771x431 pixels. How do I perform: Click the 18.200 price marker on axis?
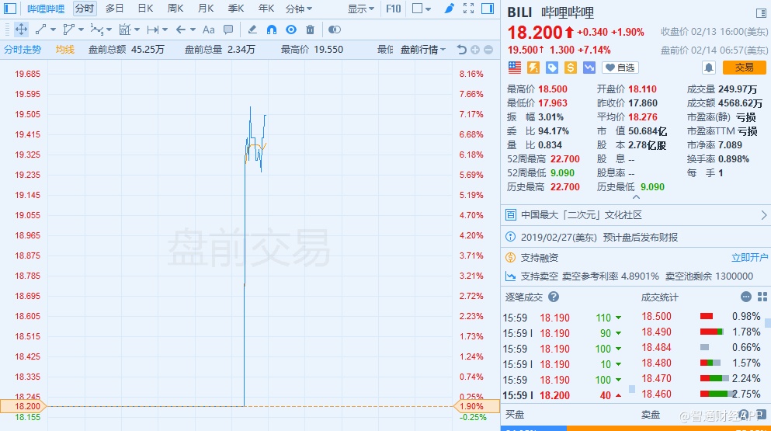click(x=23, y=406)
